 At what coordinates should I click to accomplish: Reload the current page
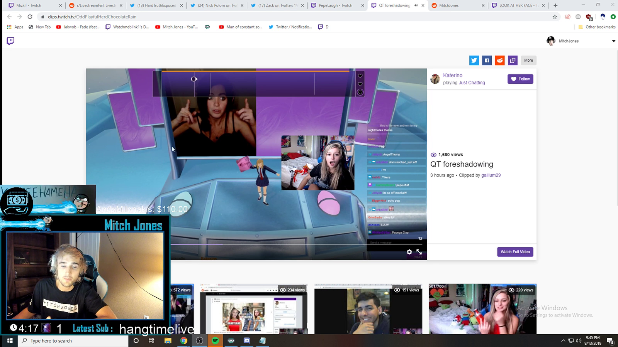tap(30, 17)
